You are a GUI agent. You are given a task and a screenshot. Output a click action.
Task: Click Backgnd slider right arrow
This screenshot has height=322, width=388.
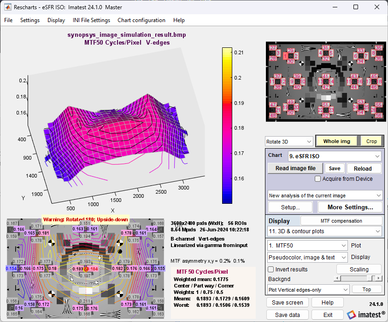coord(379,278)
